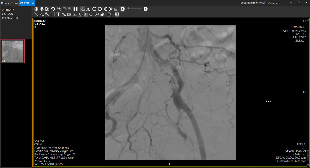Pick the text annotation T tool
The width and height of the screenshot is (310, 168).
click(58, 14)
